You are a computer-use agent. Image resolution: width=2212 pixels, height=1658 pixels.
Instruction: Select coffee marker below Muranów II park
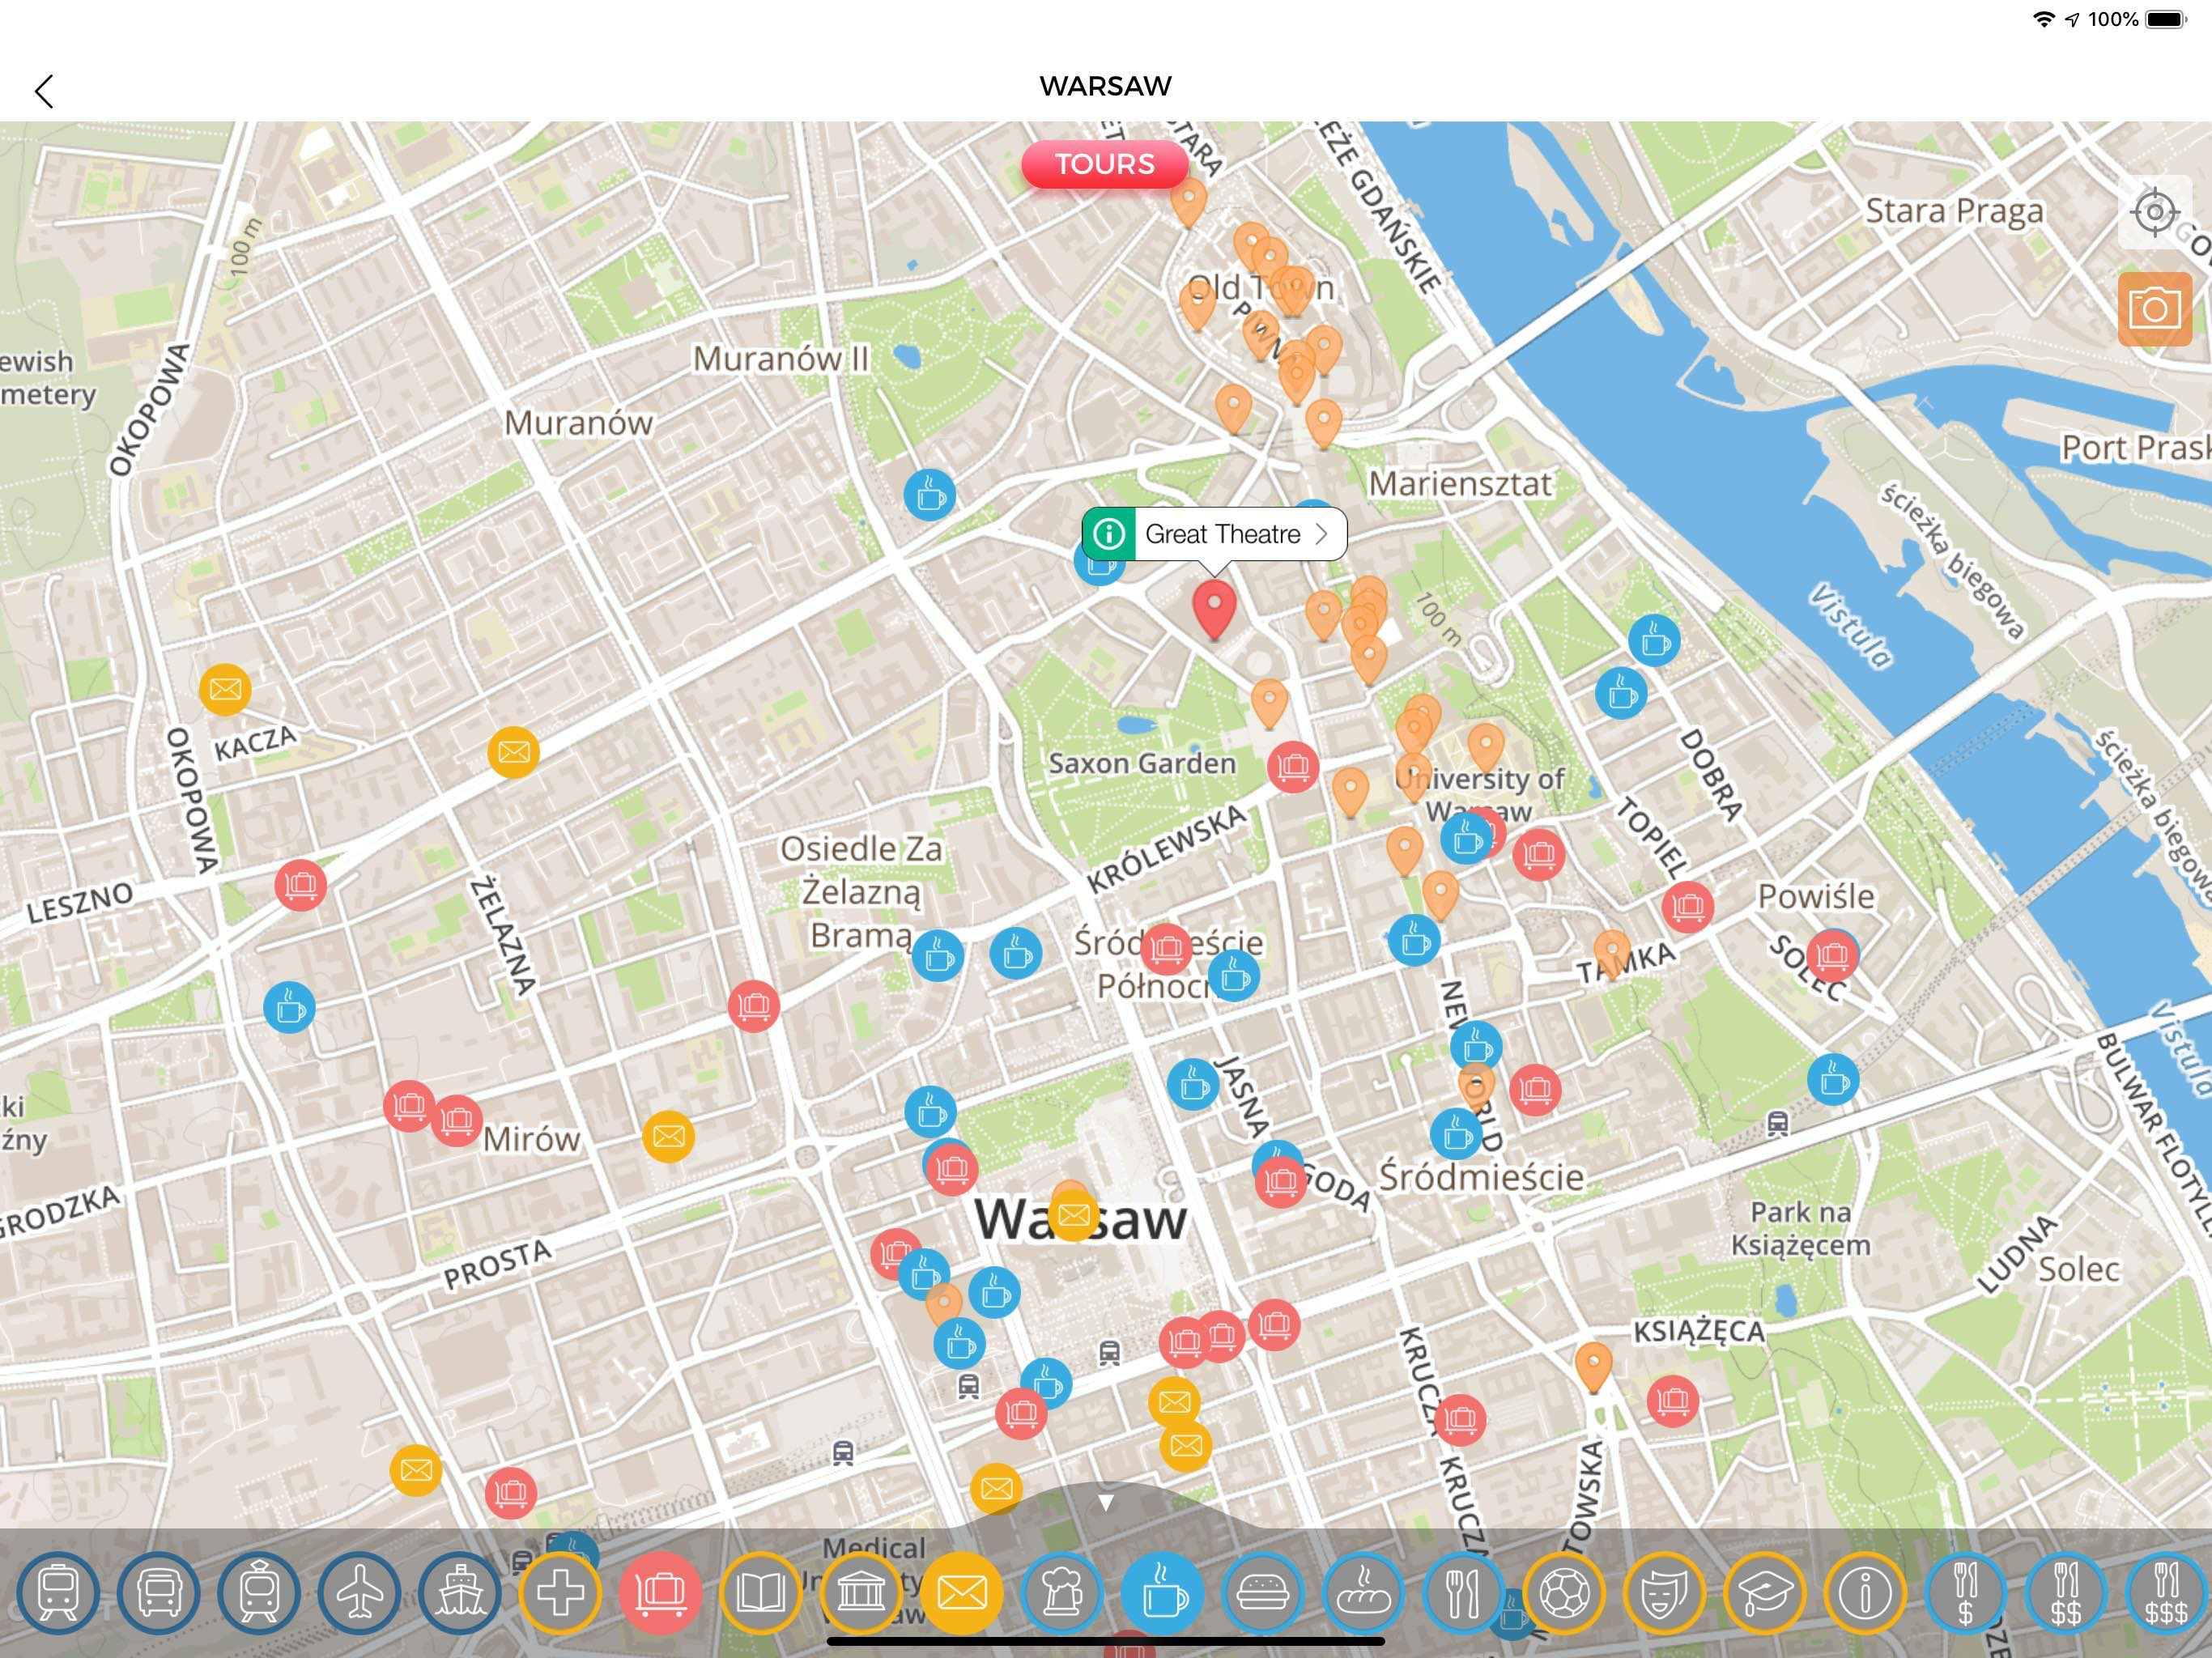pos(930,494)
